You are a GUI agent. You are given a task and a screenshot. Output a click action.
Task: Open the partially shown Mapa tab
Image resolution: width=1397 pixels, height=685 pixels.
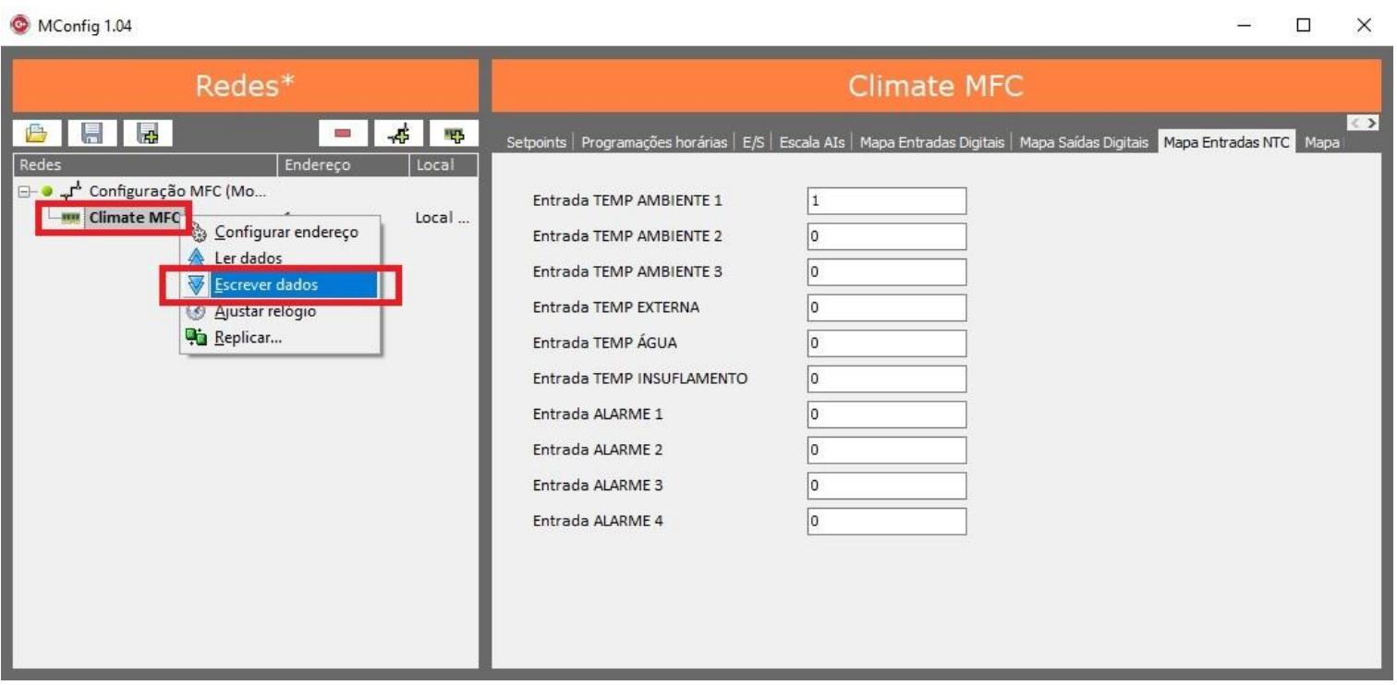tap(1321, 142)
